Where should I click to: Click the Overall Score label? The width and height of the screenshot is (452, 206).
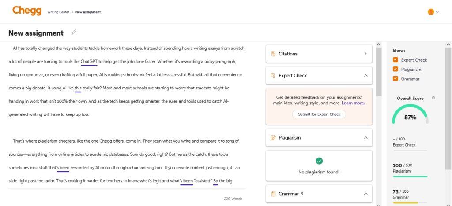[410, 98]
